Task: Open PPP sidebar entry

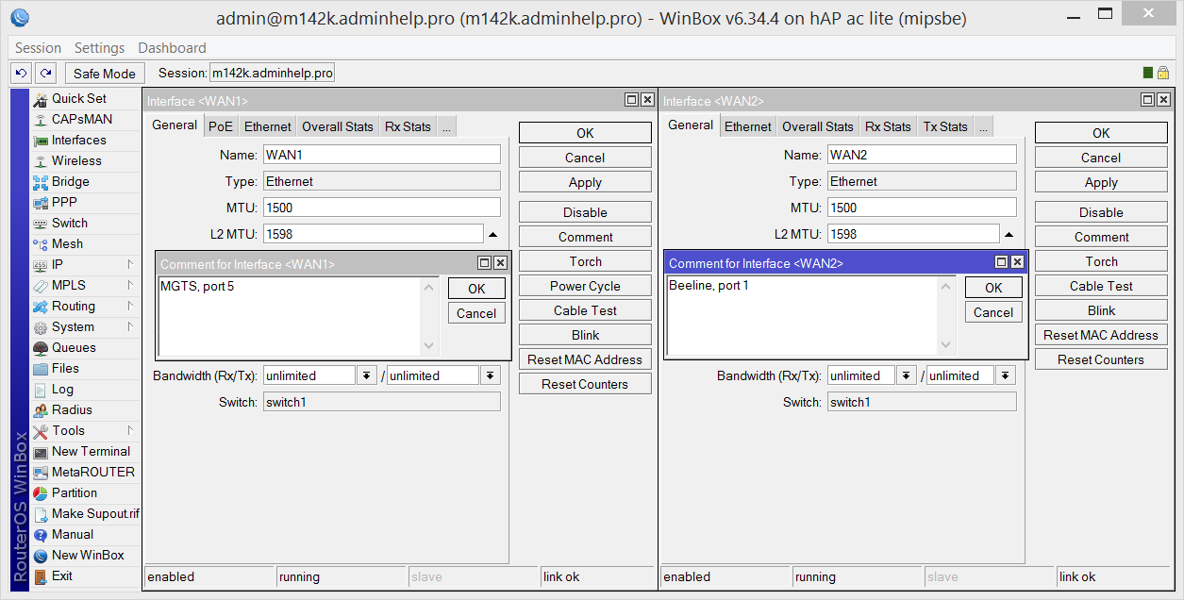Action: pyautogui.click(x=64, y=202)
